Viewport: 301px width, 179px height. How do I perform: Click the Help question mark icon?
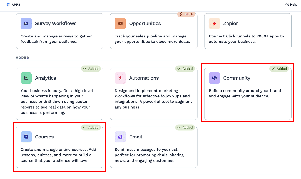tap(287, 4)
